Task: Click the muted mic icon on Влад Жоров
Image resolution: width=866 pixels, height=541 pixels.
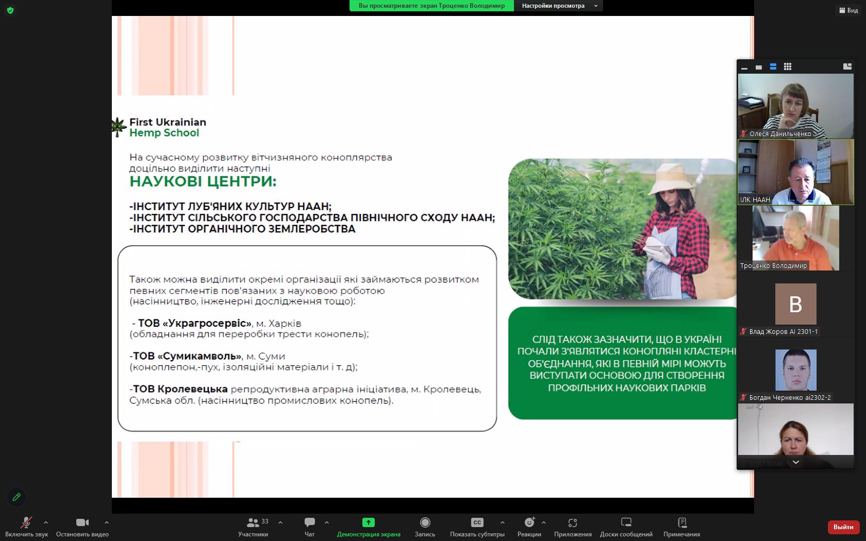Action: coord(743,331)
